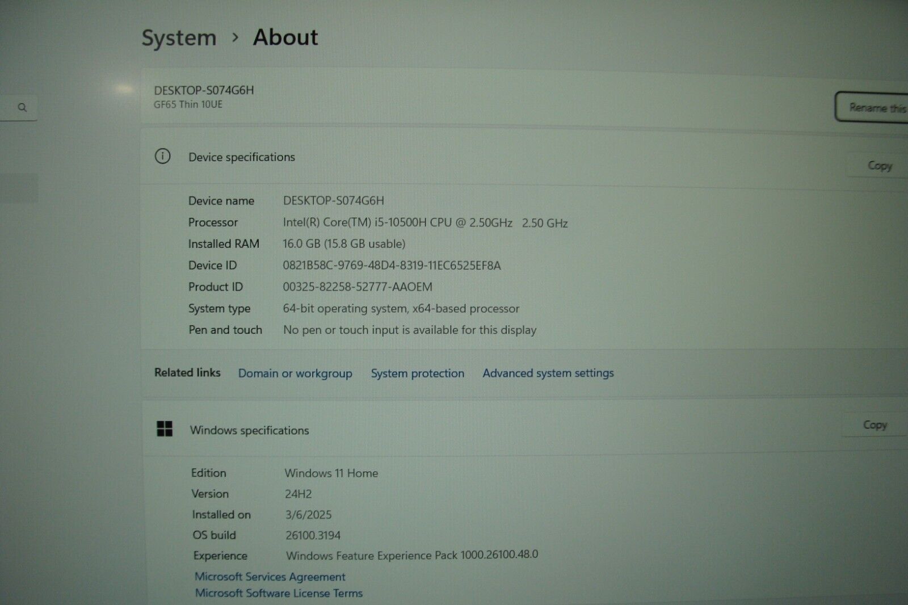Click the Device specifications info icon
908x605 pixels.
[162, 156]
